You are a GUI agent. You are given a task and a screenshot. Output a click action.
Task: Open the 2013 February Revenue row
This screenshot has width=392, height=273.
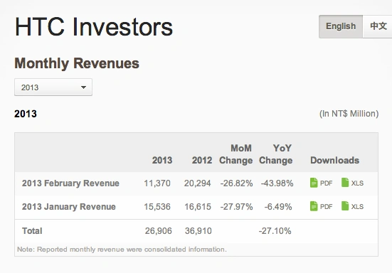pos(196,183)
